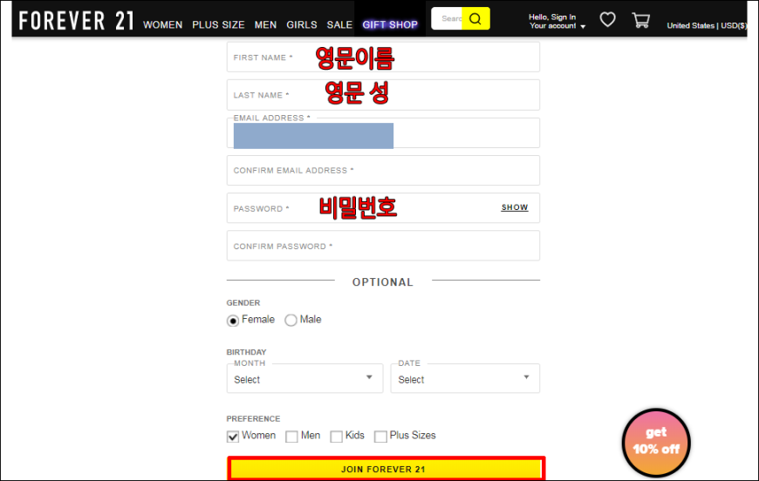Open the wishlist heart icon
The height and width of the screenshot is (481, 759).
(x=607, y=19)
